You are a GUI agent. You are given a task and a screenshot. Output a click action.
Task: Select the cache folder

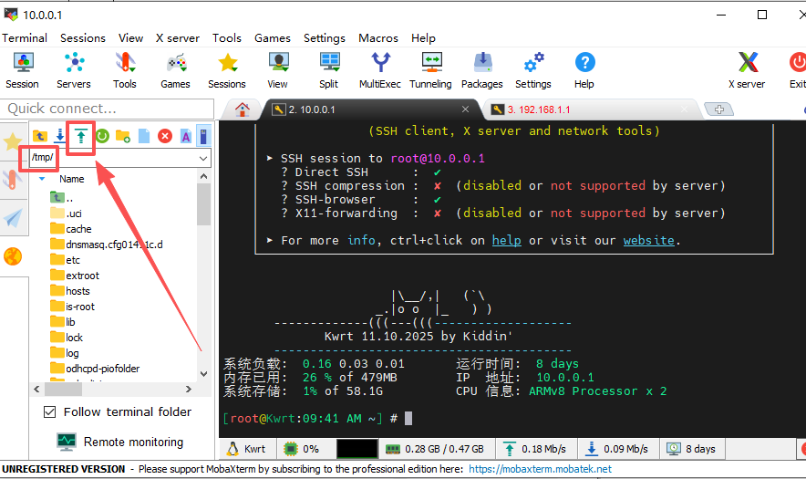click(x=71, y=229)
